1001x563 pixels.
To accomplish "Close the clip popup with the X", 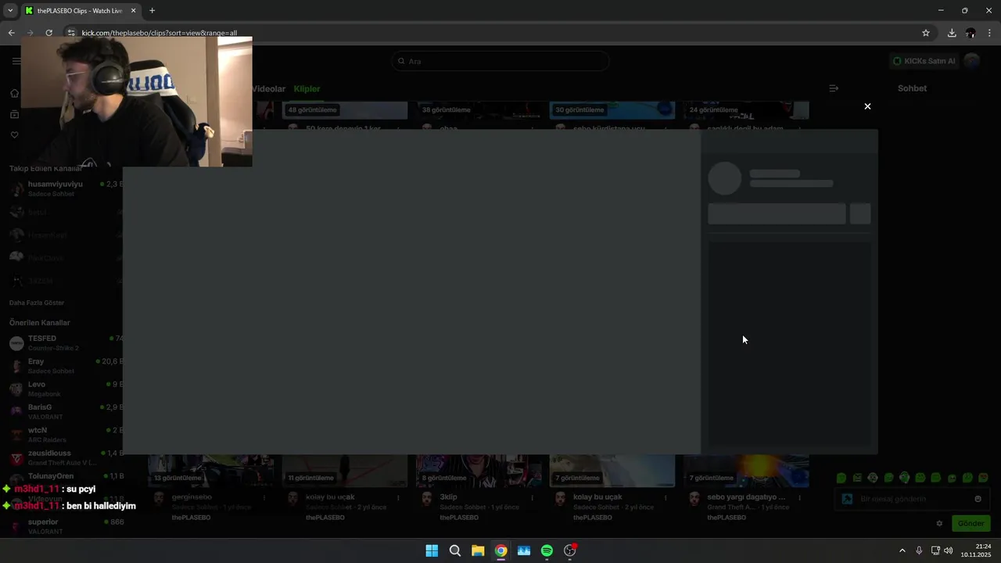I will pyautogui.click(x=867, y=106).
